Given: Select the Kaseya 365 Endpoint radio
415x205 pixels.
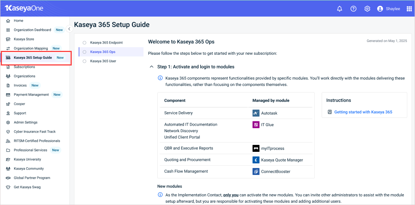Looking at the screenshot, I should click(x=84, y=43).
